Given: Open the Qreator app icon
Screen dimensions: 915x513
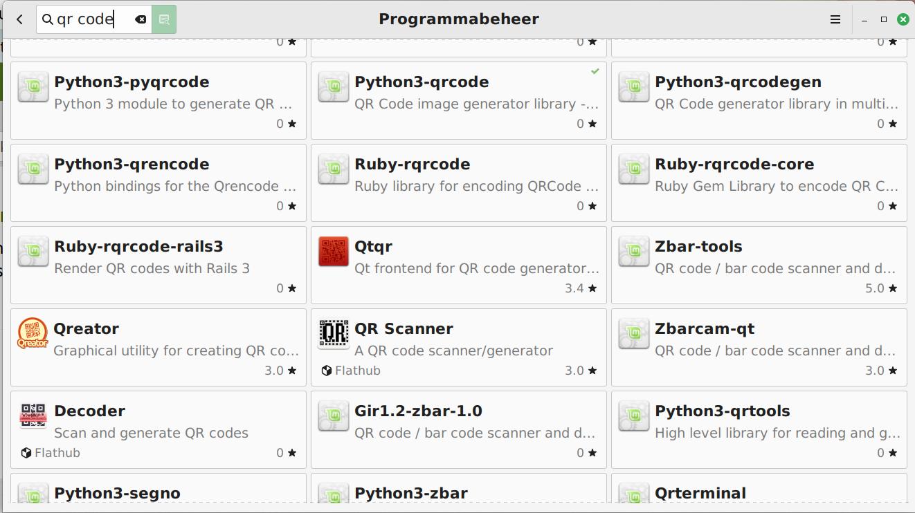Looking at the screenshot, I should click(x=33, y=334).
